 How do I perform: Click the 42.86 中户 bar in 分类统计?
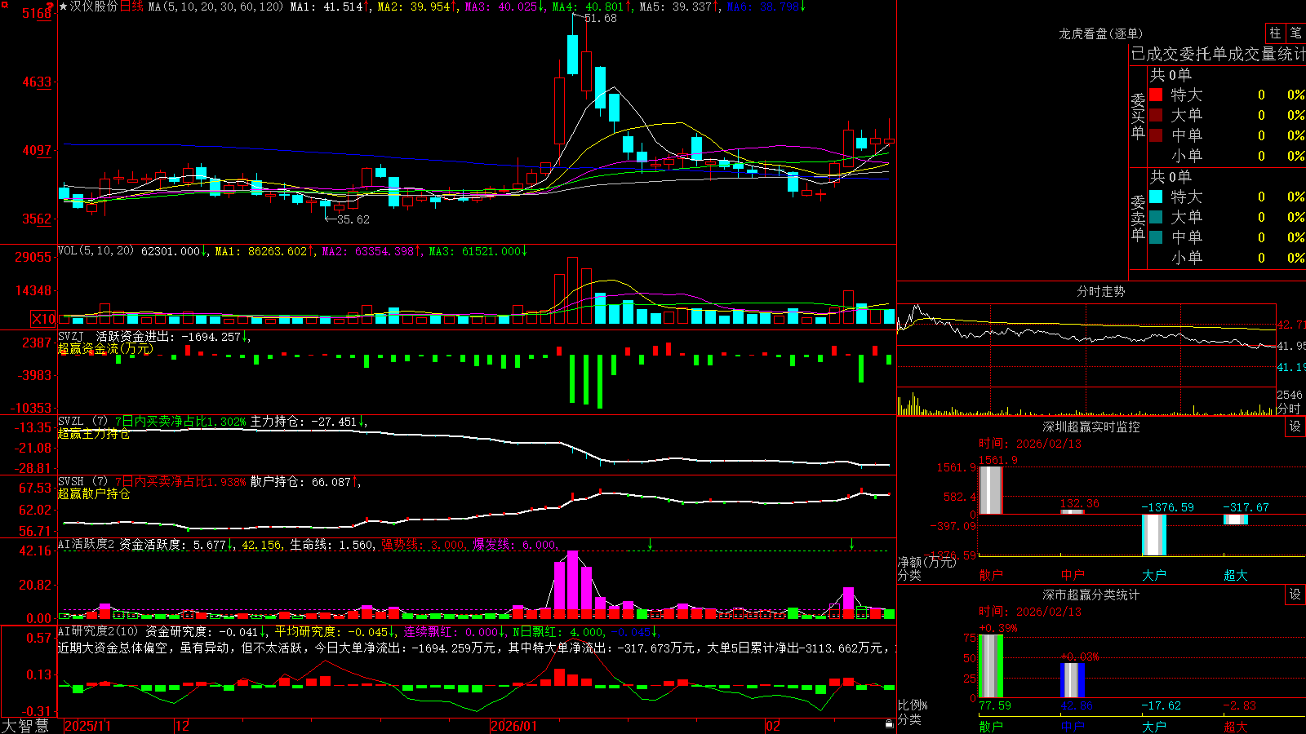(x=1073, y=680)
